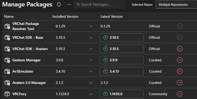Update Av3Emulator to 3.4.13

tap(122, 71)
